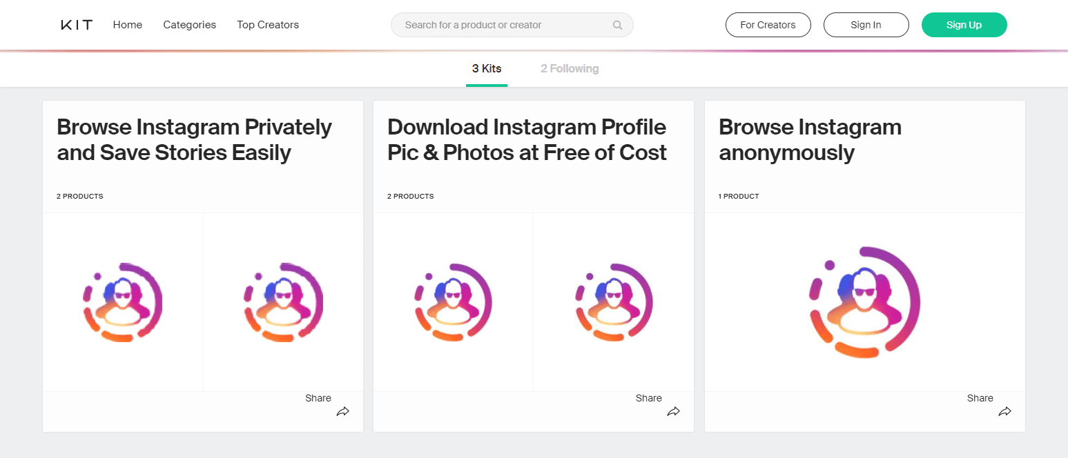Click the Sign In button
The image size is (1068, 458).
866,24
